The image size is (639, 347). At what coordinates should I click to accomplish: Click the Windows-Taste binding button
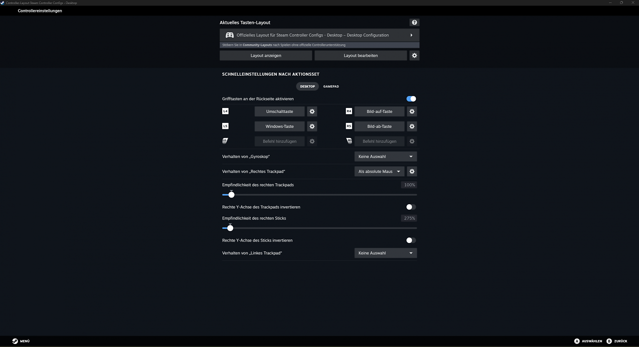tap(280, 126)
